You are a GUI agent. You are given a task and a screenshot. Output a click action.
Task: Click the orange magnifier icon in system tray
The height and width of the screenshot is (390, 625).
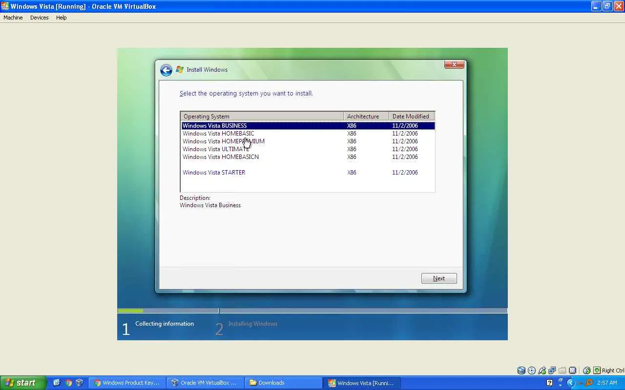pyautogui.click(x=589, y=383)
